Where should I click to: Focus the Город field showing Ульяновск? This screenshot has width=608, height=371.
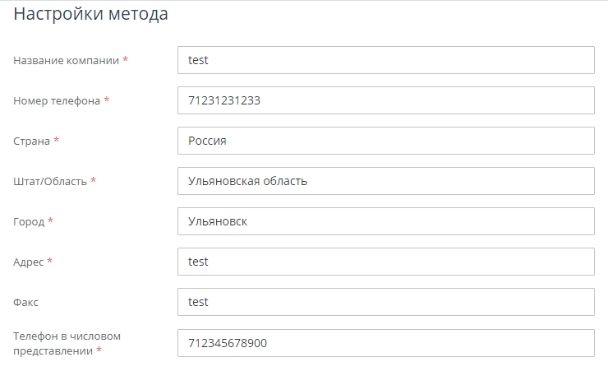385,221
